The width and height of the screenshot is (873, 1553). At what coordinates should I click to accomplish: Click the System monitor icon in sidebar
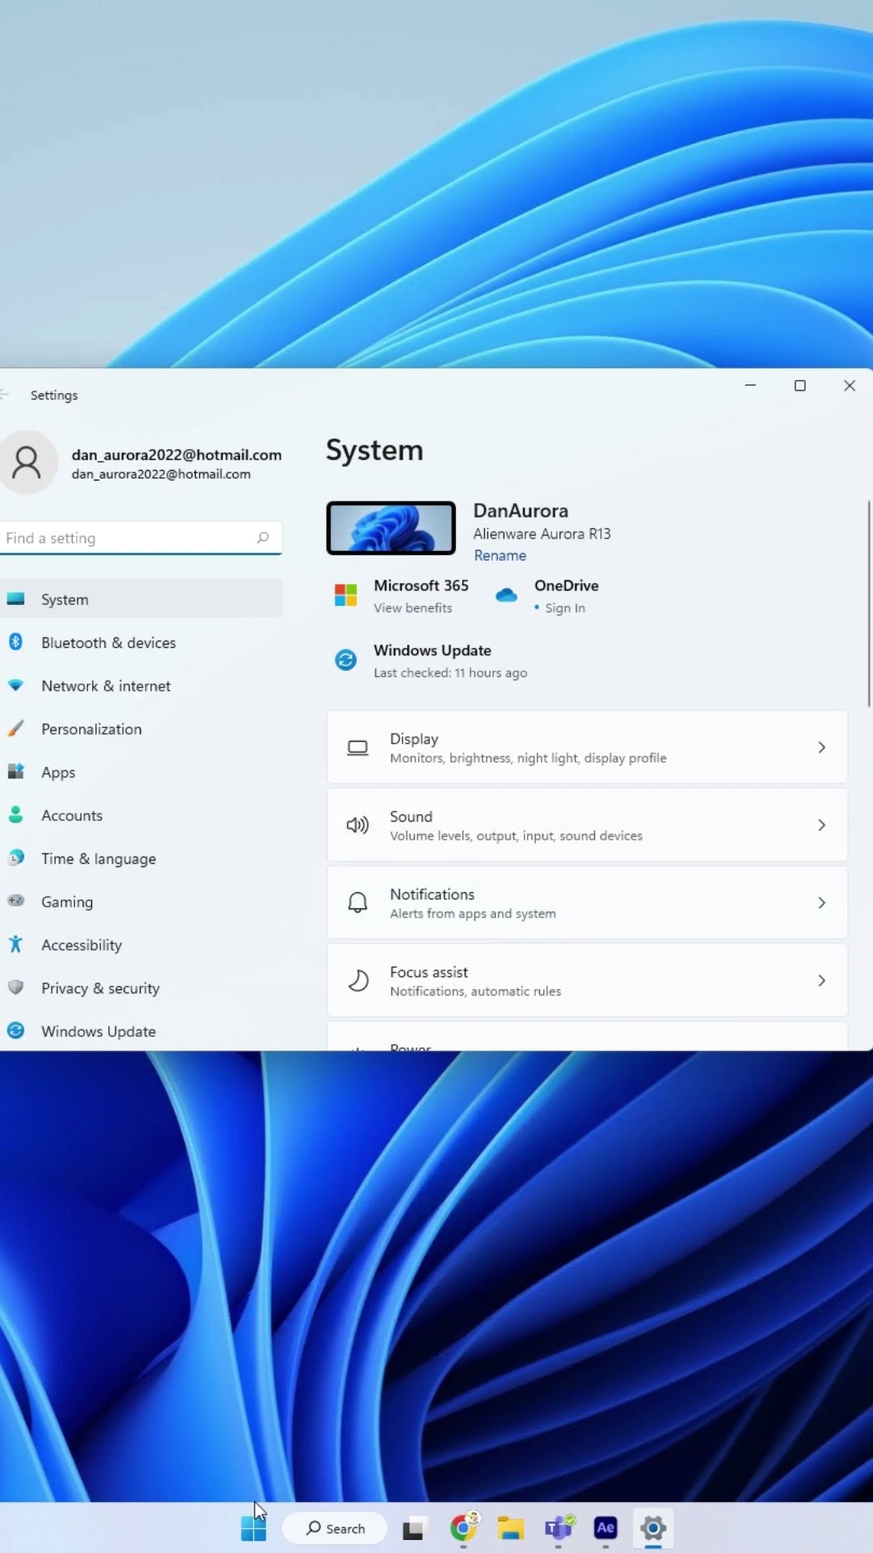pyautogui.click(x=15, y=599)
